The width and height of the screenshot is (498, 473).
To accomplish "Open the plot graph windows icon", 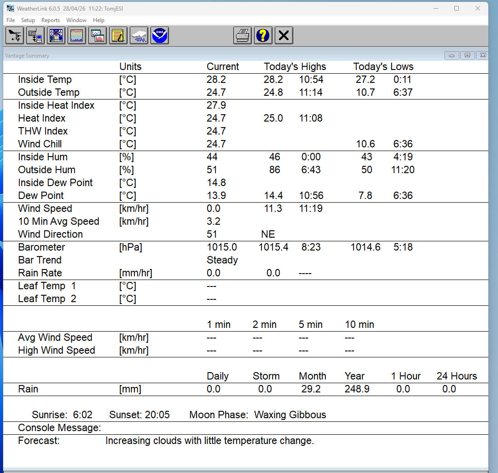I will 98,35.
